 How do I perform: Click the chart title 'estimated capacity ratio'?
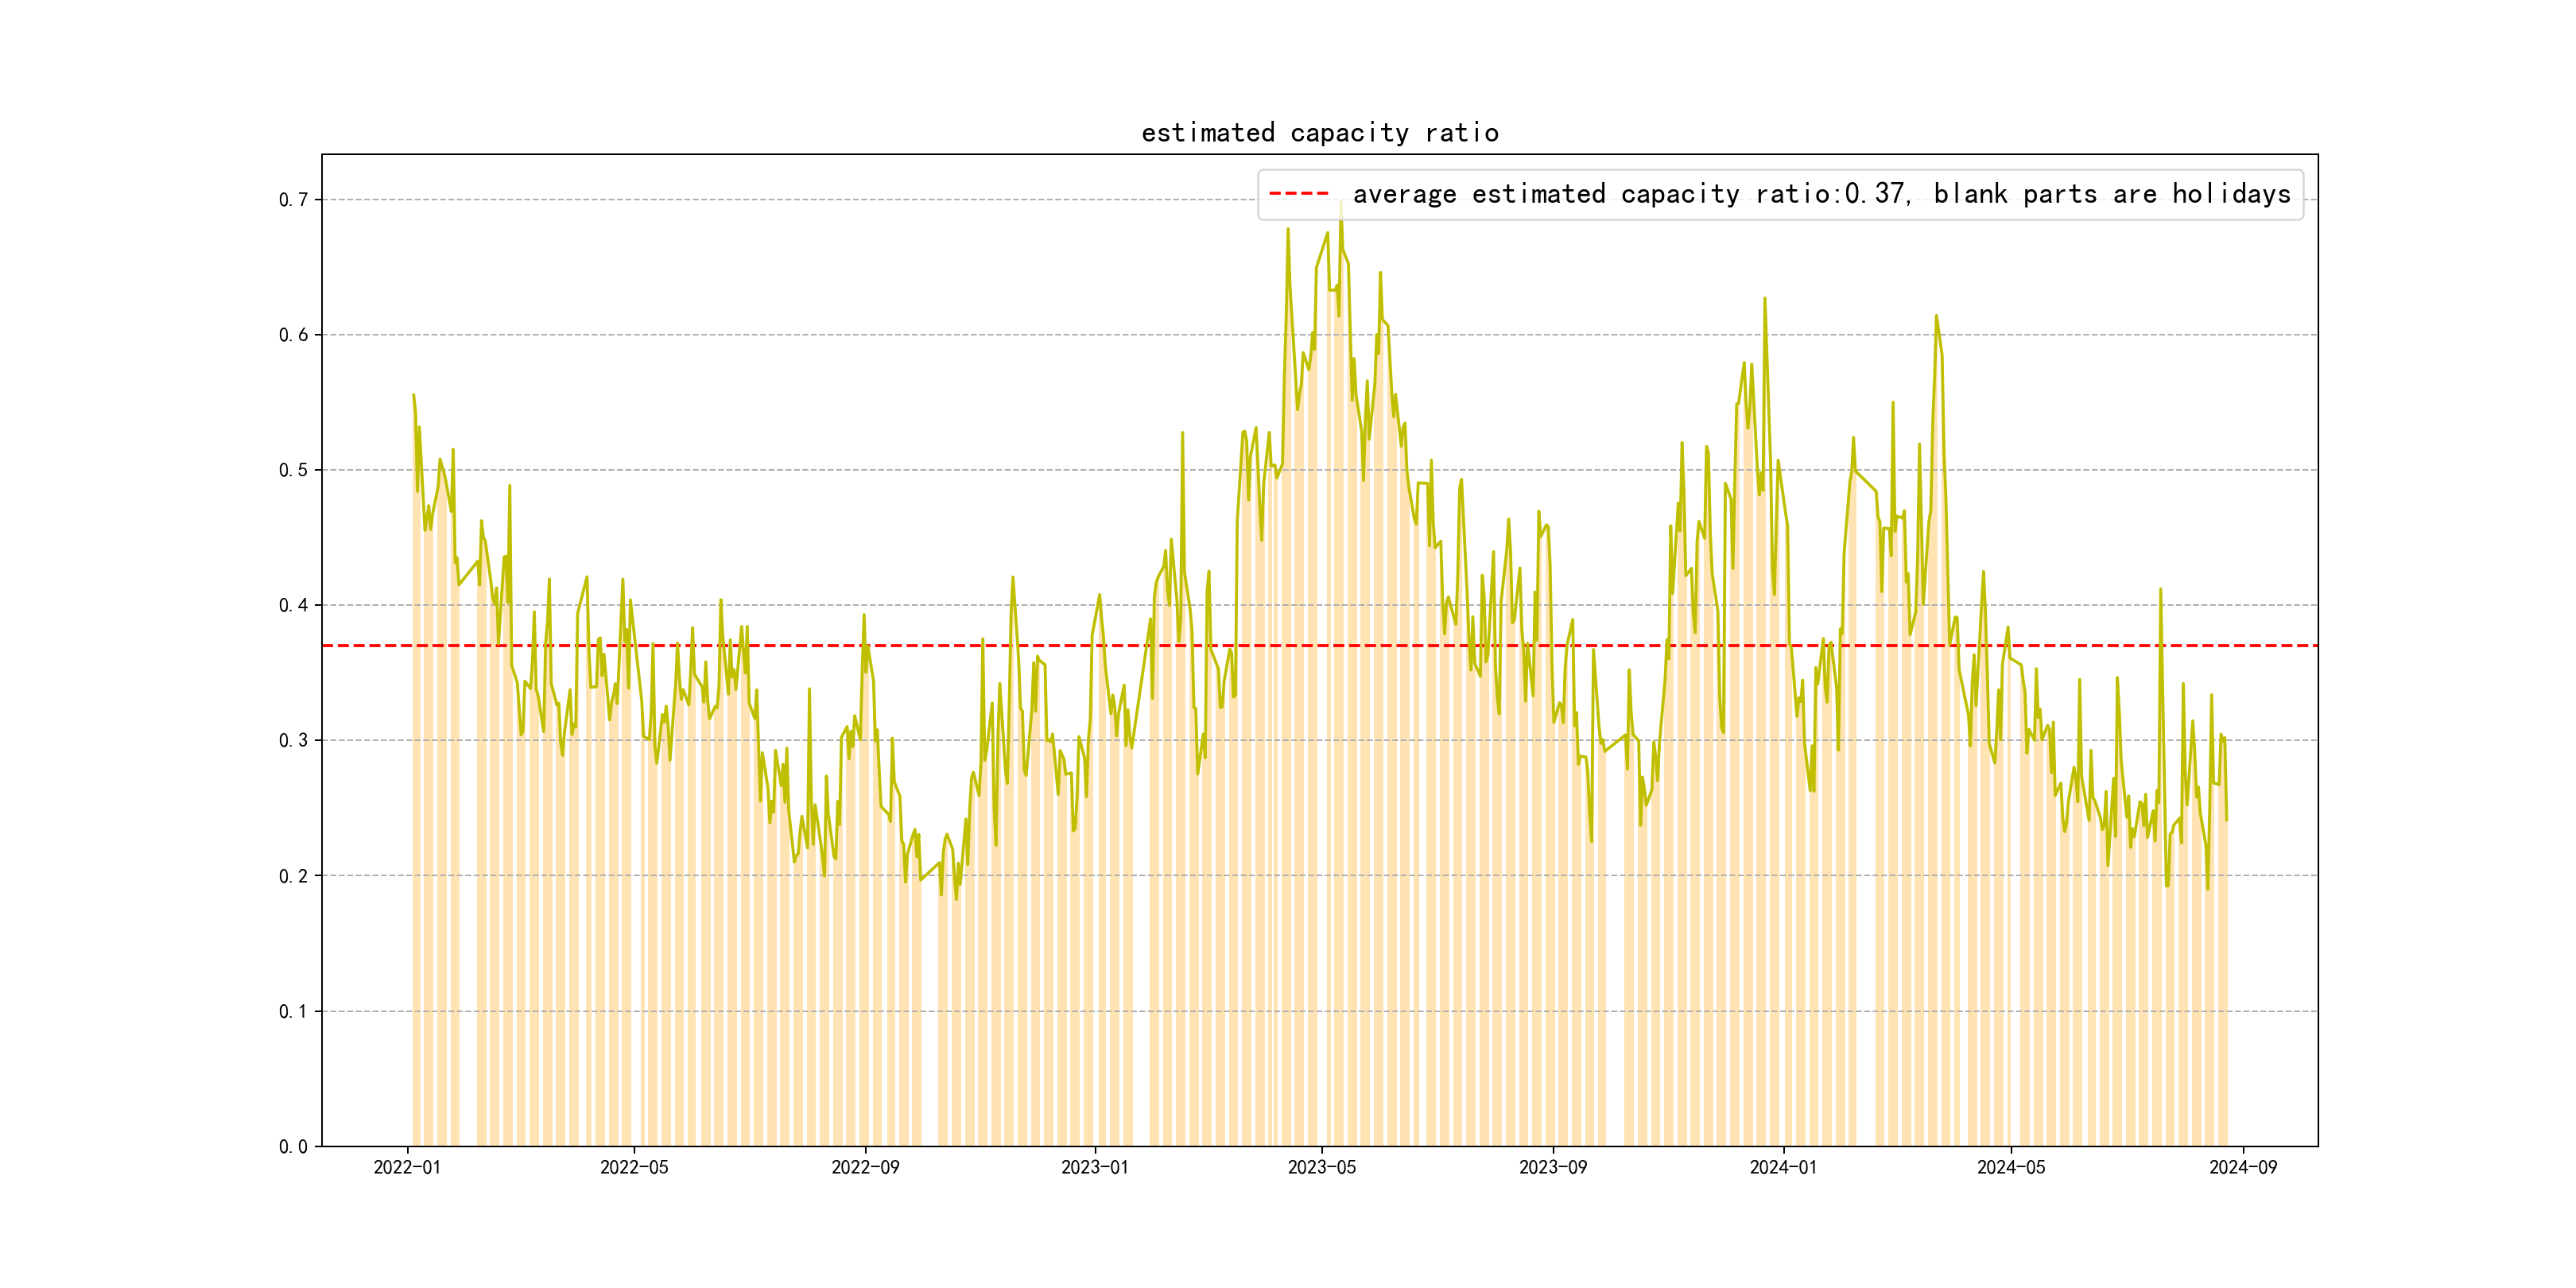pyautogui.click(x=1319, y=133)
